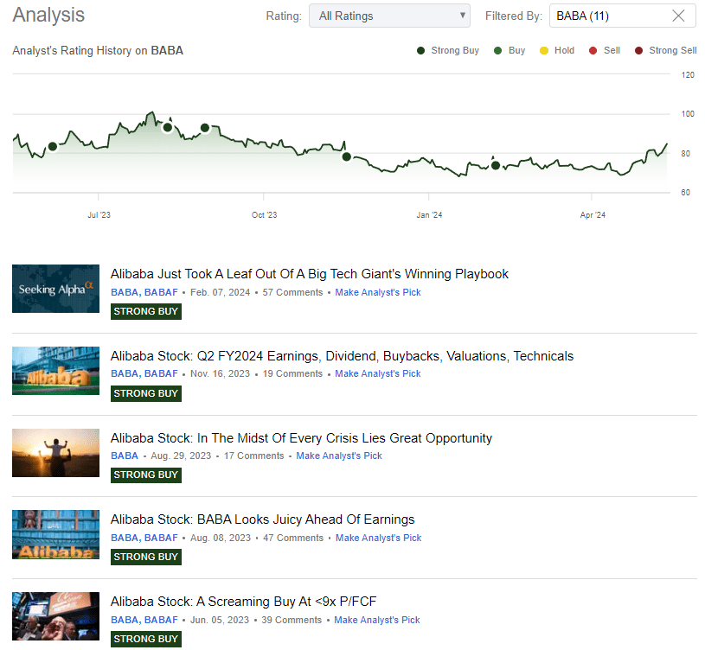Clear the BABA ticker filter via the X icon
Screen dimensions: 705x650
tap(680, 16)
